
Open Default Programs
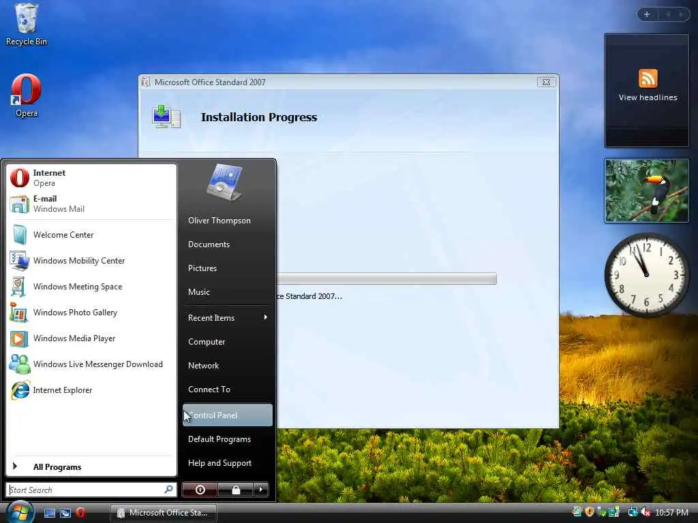[227, 439]
